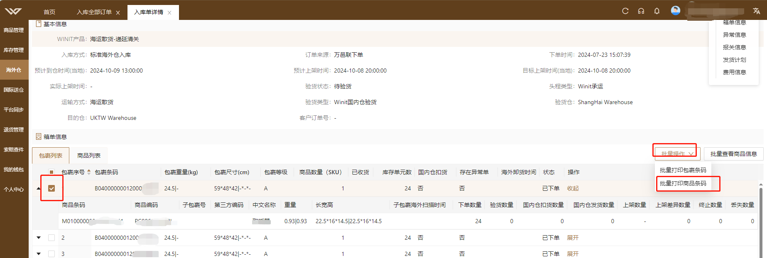Click 已下单 status in row 2
This screenshot has height=258, width=767.
pos(551,238)
